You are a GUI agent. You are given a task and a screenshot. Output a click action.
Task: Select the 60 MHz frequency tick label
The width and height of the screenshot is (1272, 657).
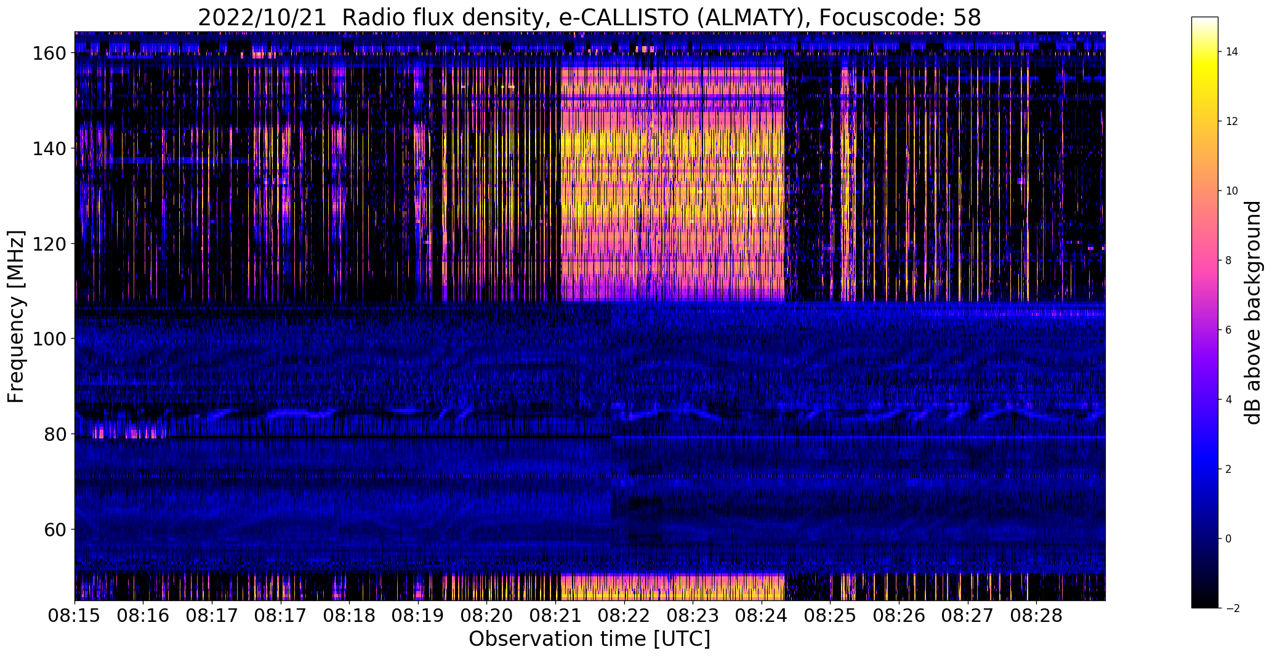tap(55, 530)
